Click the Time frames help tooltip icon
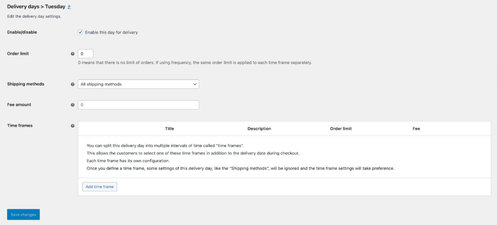497x225 pixels. pyautogui.click(x=73, y=126)
